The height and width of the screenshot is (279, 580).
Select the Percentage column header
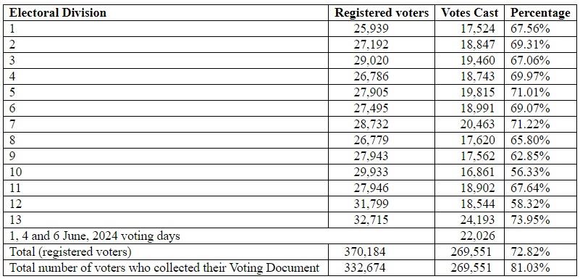(x=540, y=13)
